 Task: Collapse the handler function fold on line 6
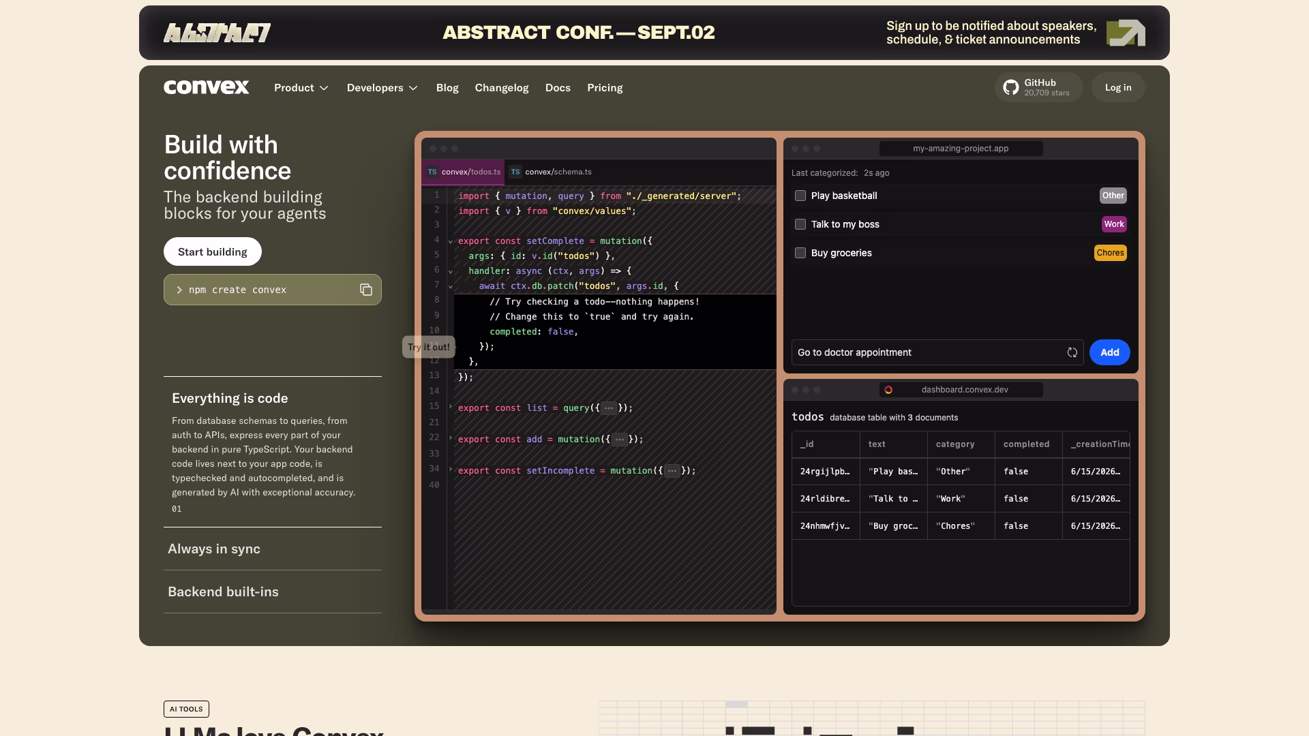point(451,271)
